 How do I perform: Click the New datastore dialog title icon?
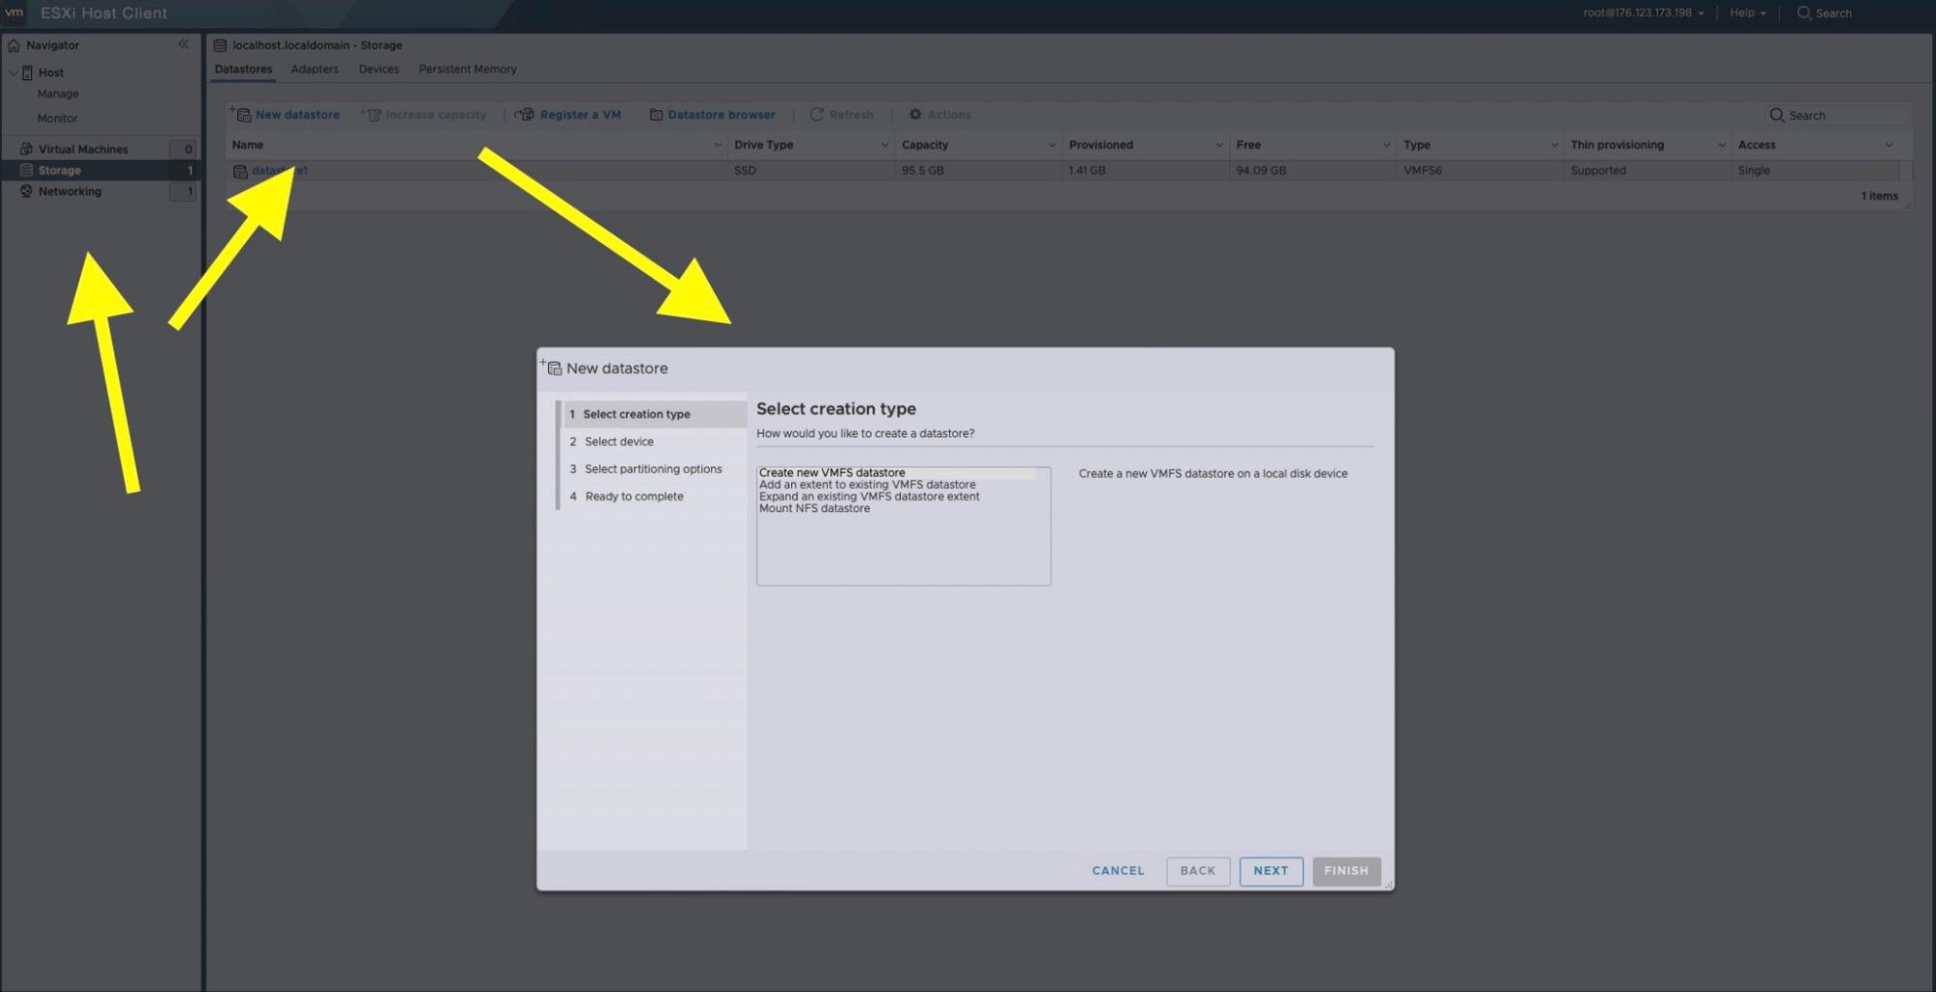[x=551, y=367]
